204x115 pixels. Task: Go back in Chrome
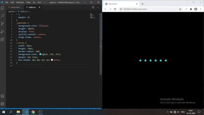tap(106, 9)
